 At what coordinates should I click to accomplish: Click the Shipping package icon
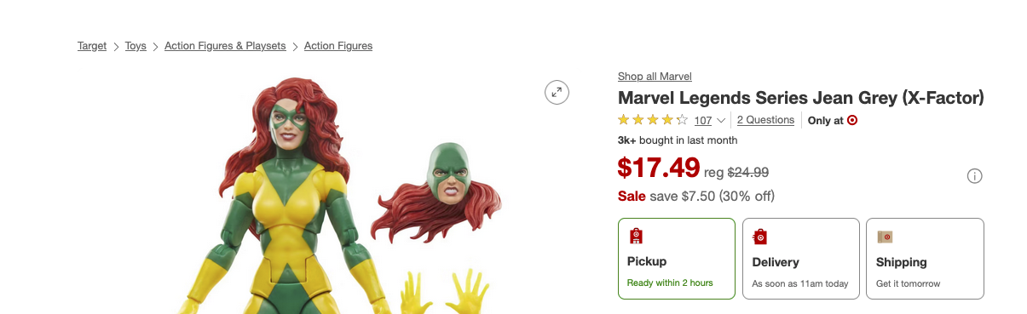point(885,237)
